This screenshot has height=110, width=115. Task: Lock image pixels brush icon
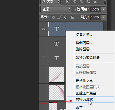(60, 17)
